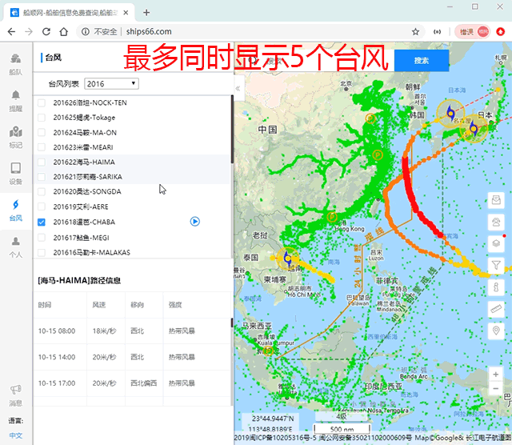
Task: Check typhoon 201622 HAIMA
Action: tap(42, 162)
